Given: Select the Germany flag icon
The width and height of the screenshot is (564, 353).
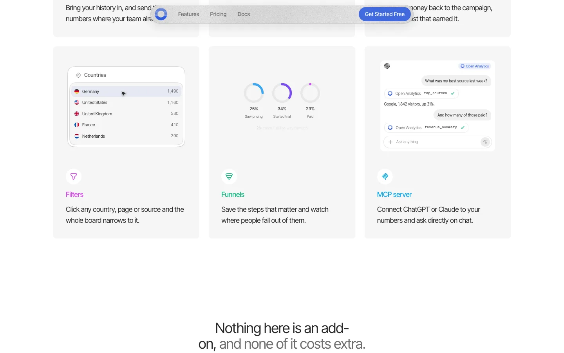Looking at the screenshot, I should pos(77,91).
